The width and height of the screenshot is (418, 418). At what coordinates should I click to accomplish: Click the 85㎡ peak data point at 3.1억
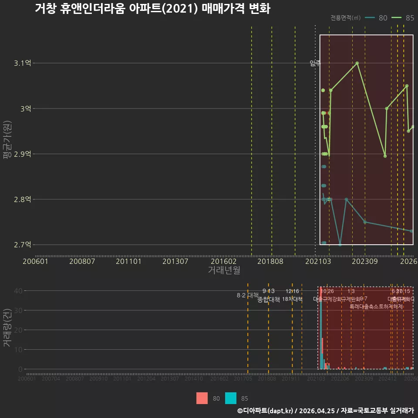click(x=357, y=63)
